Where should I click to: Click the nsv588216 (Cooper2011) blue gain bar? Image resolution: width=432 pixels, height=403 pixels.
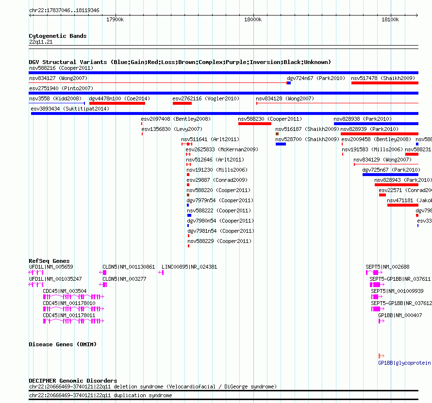pyautogui.click(x=223, y=73)
